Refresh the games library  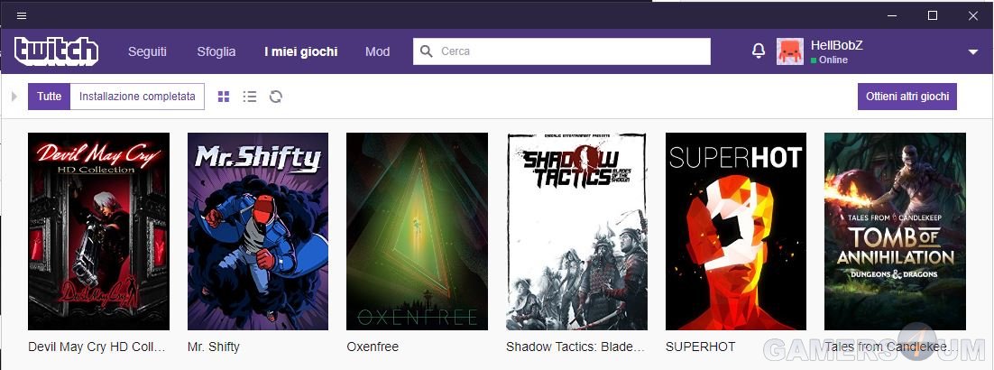(x=276, y=97)
